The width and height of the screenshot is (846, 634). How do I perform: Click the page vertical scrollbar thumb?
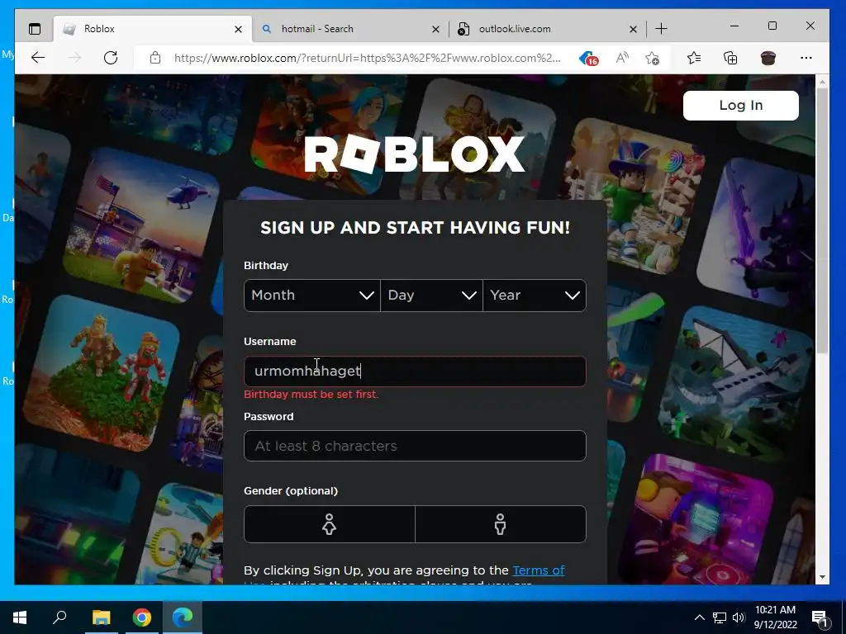tap(822, 221)
